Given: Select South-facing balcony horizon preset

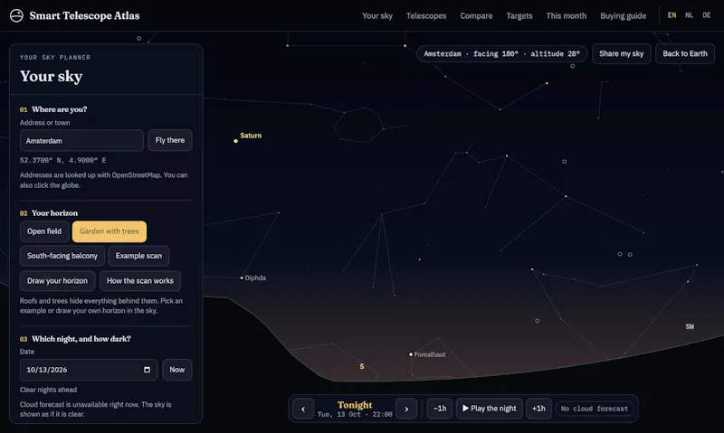Looking at the screenshot, I should coord(62,256).
